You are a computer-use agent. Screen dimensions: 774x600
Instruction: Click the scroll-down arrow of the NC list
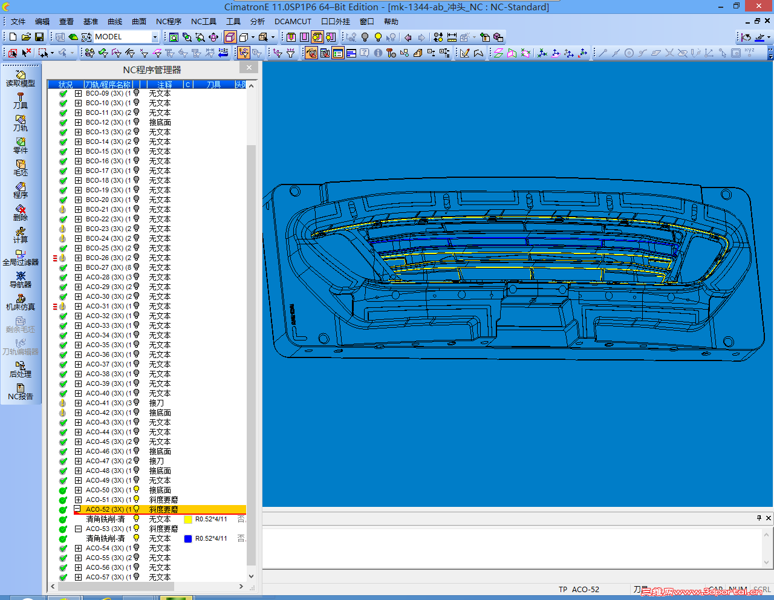pyautogui.click(x=251, y=577)
